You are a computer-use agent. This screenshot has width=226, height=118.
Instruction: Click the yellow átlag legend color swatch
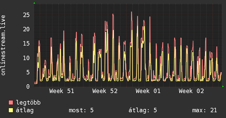tap(11, 110)
